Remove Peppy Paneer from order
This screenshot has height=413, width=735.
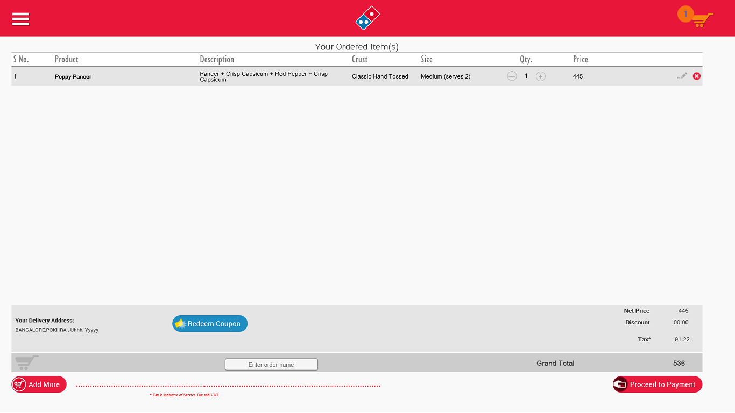pyautogui.click(x=697, y=76)
